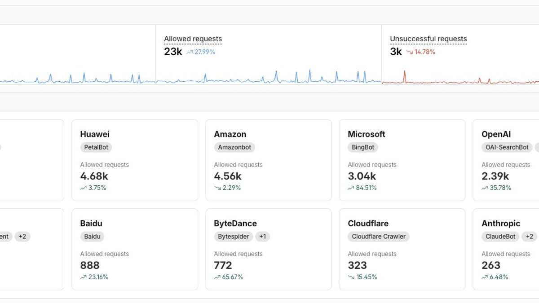
Task: Select the OAI-SearchBot tag
Action: (x=507, y=147)
